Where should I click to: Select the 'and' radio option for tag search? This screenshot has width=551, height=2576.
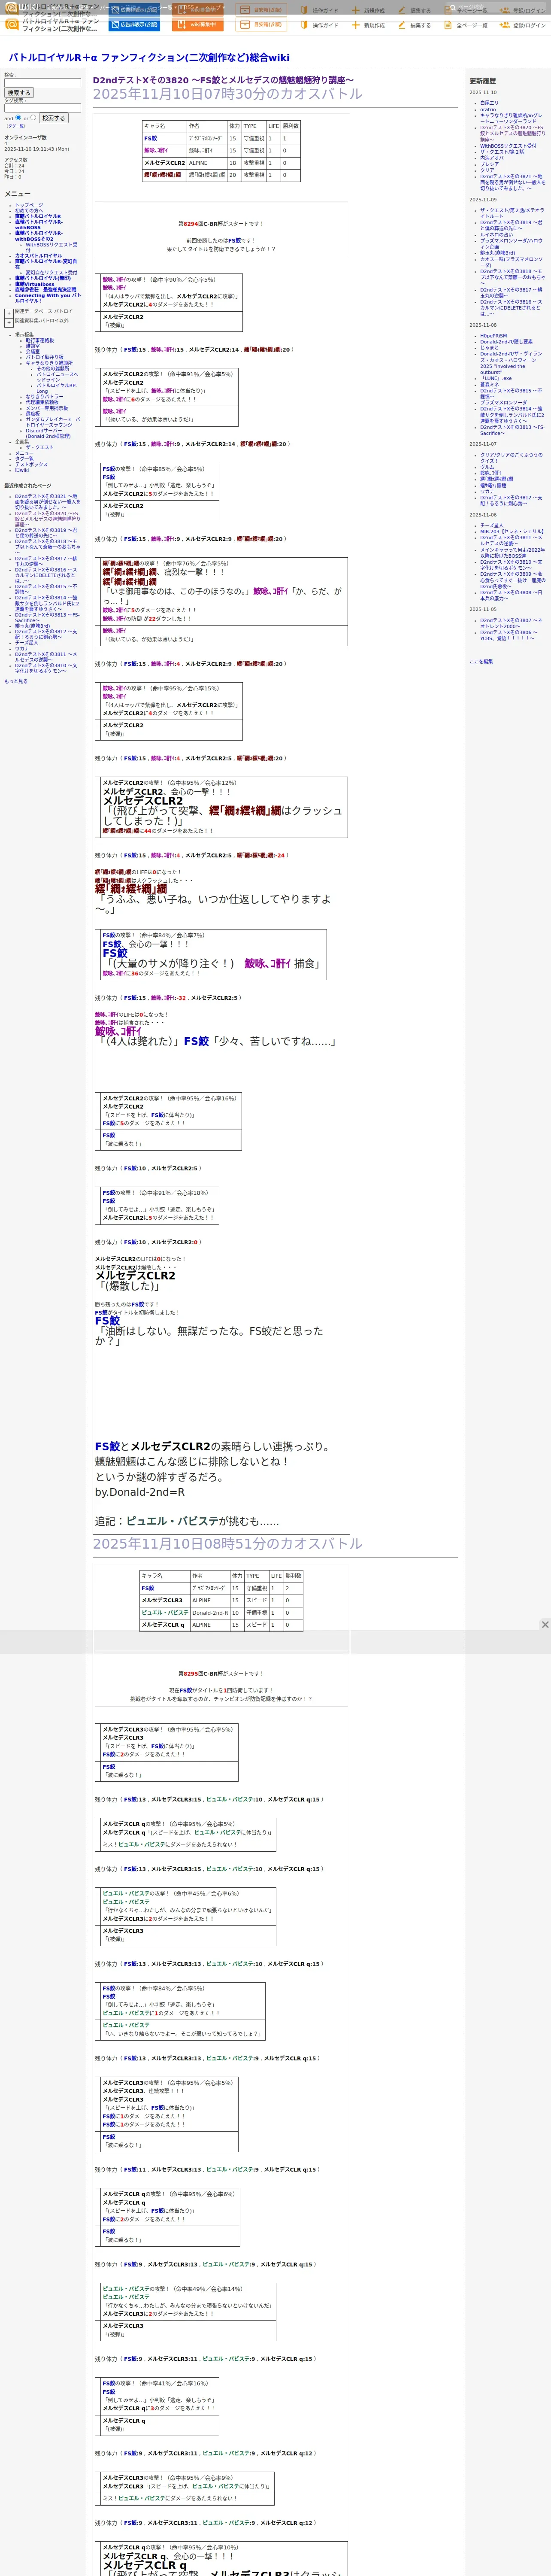click(x=19, y=117)
